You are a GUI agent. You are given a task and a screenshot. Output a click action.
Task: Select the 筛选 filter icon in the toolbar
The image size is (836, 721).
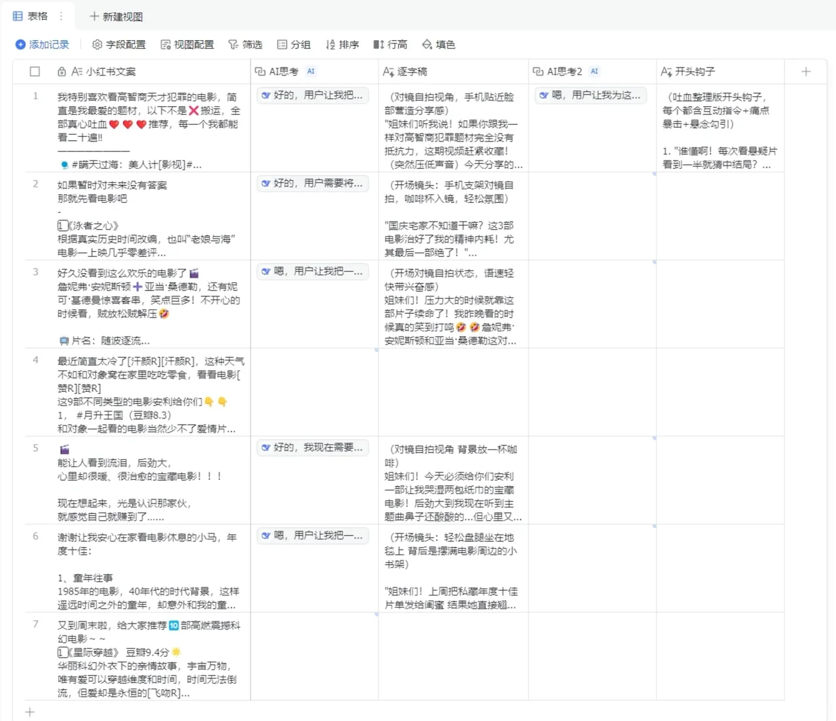233,45
